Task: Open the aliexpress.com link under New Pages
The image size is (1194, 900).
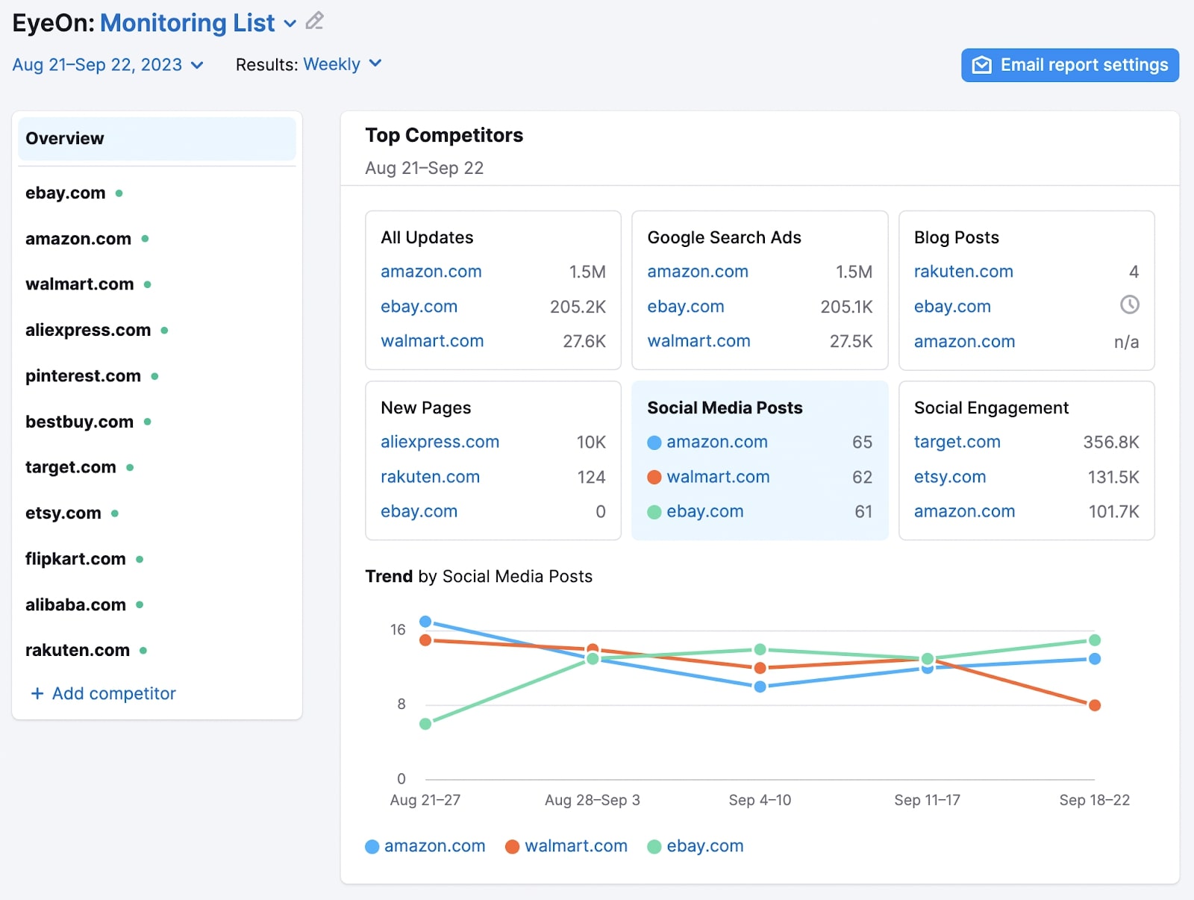Action: [x=440, y=442]
